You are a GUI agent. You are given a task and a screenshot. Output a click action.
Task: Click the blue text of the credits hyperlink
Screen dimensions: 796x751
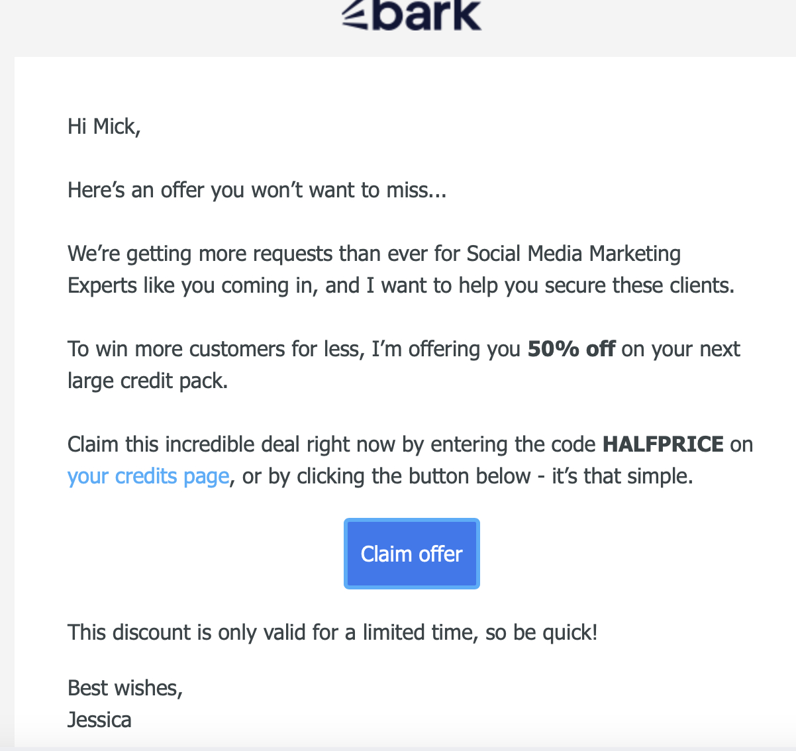point(147,476)
